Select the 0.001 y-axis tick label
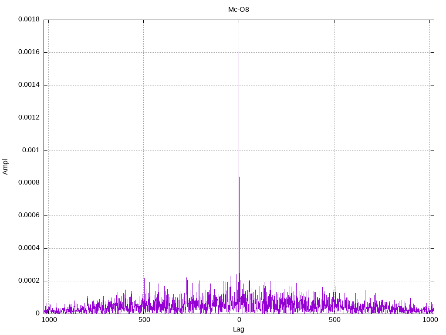Viewport: 446px width, 335px height. 31,150
